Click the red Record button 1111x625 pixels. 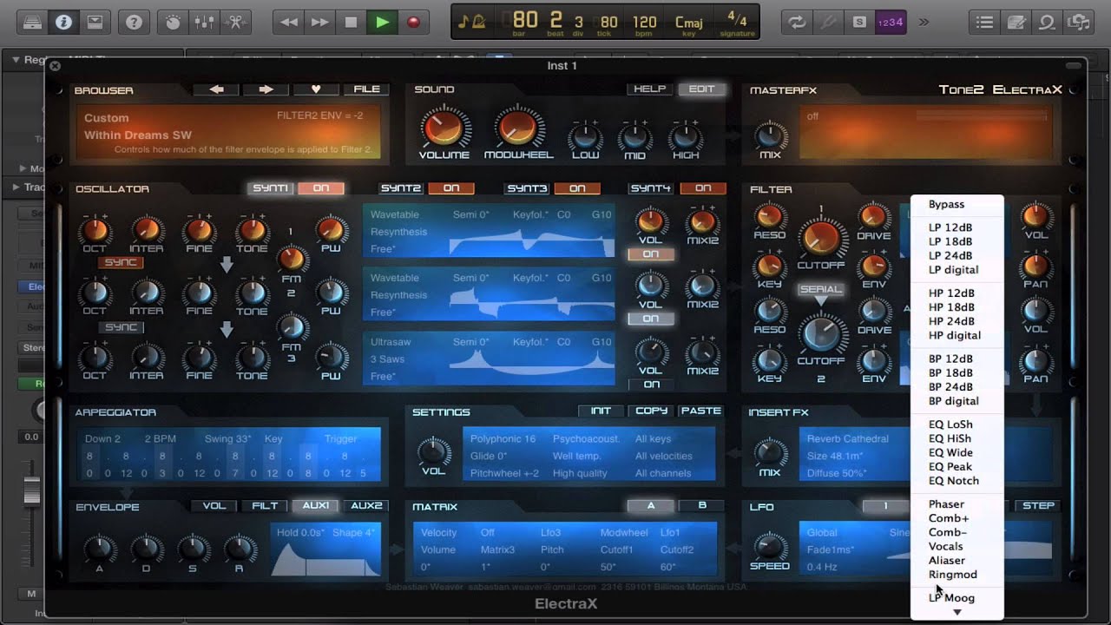click(413, 23)
